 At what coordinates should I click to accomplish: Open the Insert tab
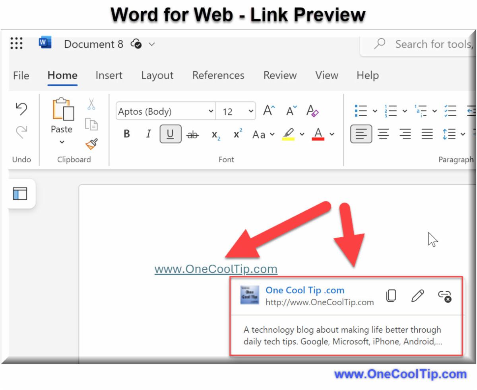click(109, 75)
